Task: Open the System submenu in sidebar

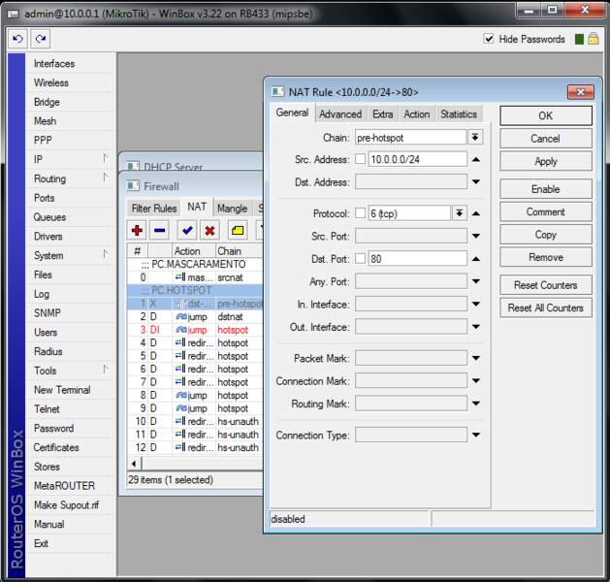Action: coord(70,255)
